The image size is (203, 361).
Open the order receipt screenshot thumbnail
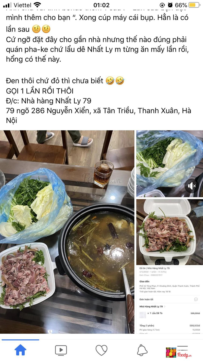pyautogui.click(x=170, y=300)
